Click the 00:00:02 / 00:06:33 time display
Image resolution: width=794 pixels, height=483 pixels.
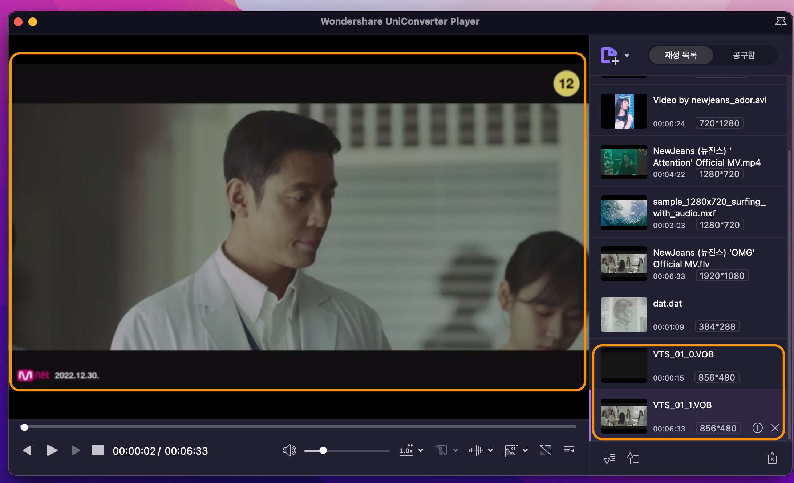coord(160,451)
